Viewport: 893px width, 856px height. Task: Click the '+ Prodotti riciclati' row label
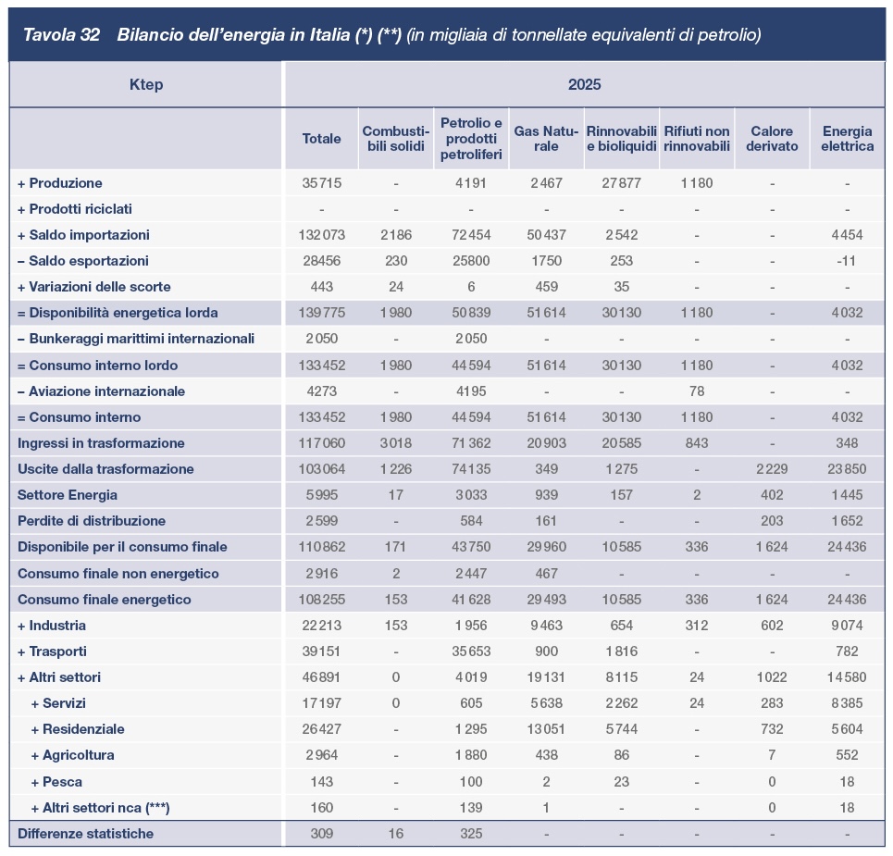75,209
